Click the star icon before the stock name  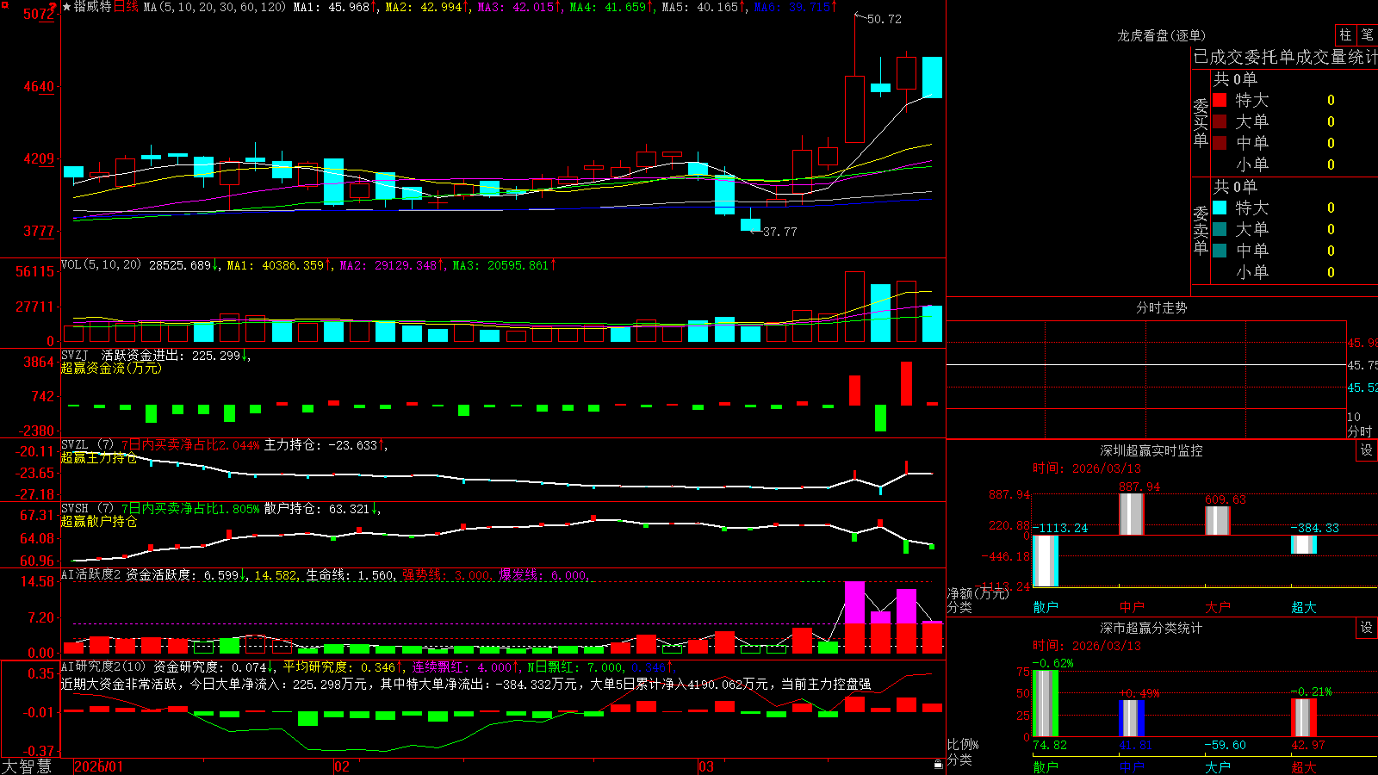point(67,7)
